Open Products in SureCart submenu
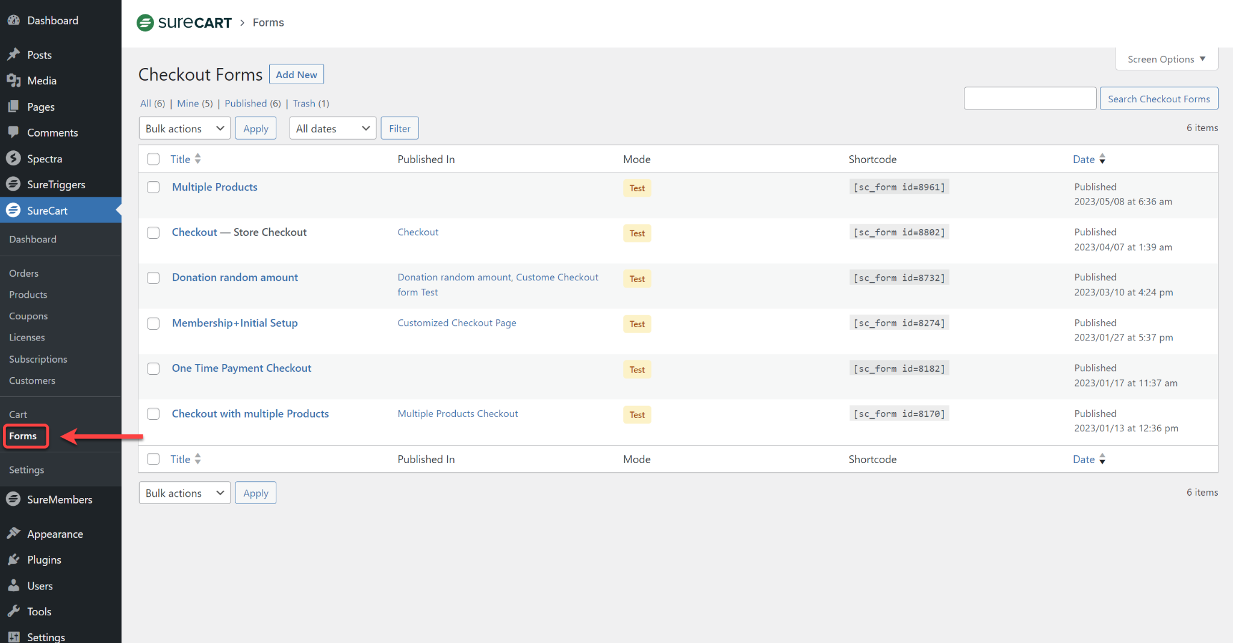 (x=28, y=295)
